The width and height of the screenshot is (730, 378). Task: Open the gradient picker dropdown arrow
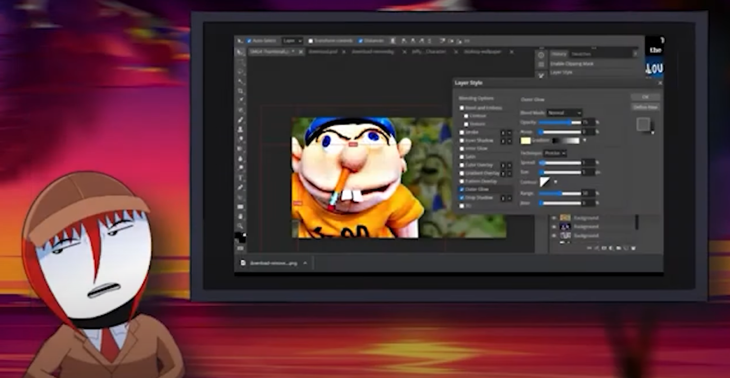coord(585,141)
